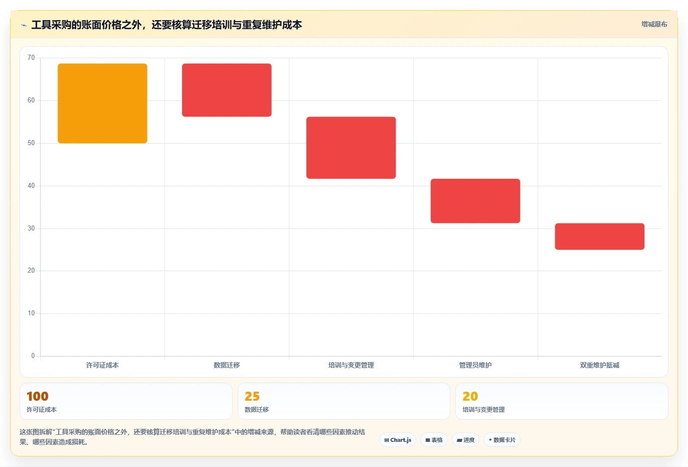Click the x-axis label 管理员维护

pyautogui.click(x=475, y=365)
